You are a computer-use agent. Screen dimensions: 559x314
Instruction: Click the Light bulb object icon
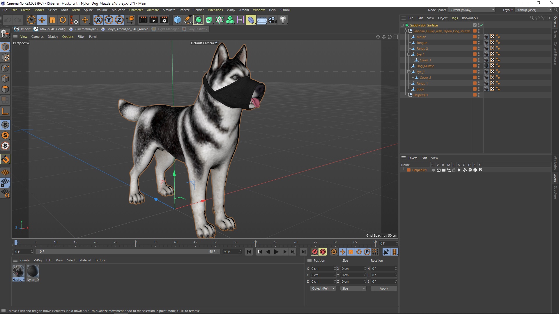[283, 20]
